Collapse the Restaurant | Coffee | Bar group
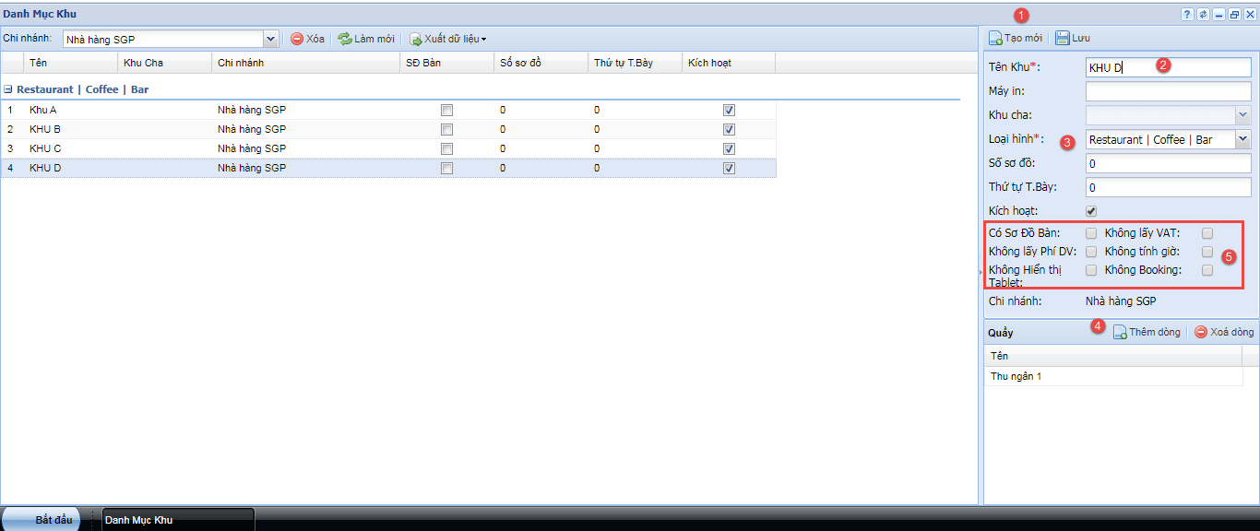Image resolution: width=1260 pixels, height=531 pixels. point(7,90)
